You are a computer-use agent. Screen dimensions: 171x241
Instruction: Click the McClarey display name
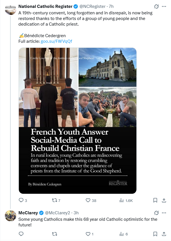pyautogui.click(x=28, y=212)
